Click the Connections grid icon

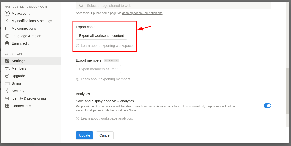tap(7, 106)
